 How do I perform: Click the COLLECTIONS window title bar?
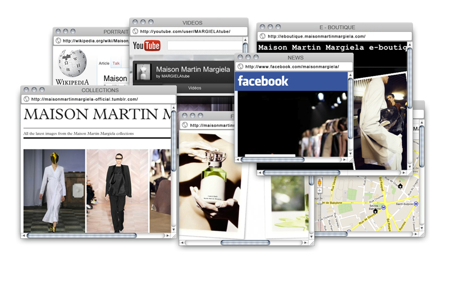click(98, 90)
